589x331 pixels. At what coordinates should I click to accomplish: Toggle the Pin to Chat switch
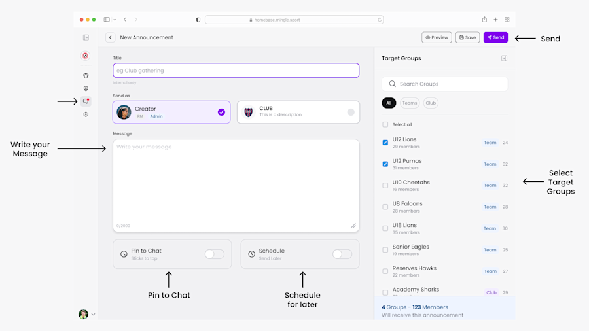[x=215, y=254]
